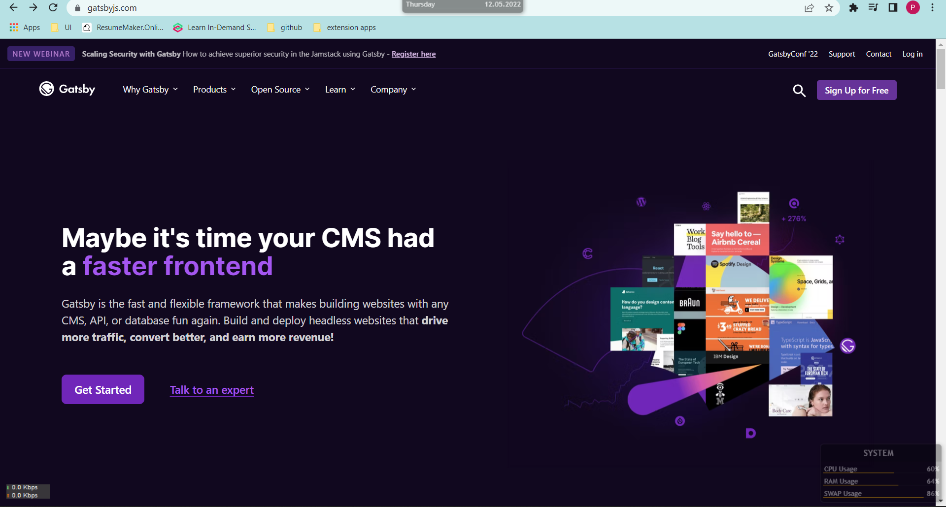This screenshot has height=507, width=946.
Task: Click the CPU Usage meter
Action: [881, 469]
